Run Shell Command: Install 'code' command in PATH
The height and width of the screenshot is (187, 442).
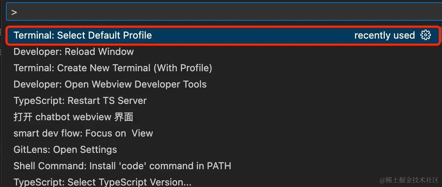point(122,166)
